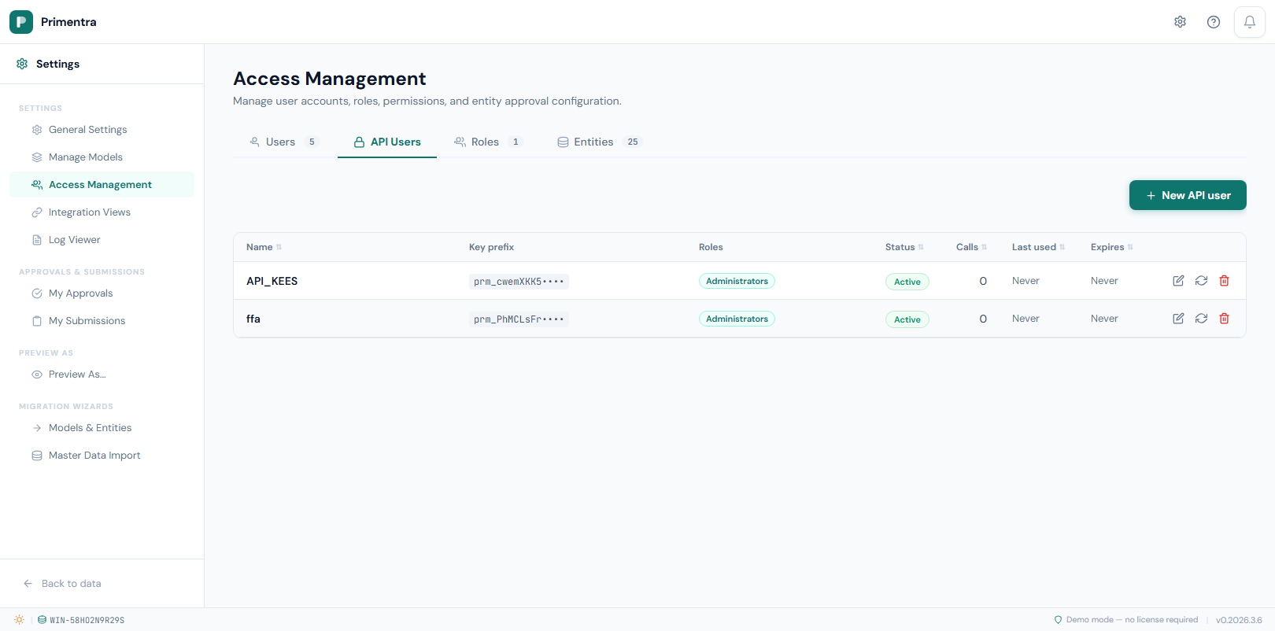Click the edit icon for API_KEES

coord(1178,281)
